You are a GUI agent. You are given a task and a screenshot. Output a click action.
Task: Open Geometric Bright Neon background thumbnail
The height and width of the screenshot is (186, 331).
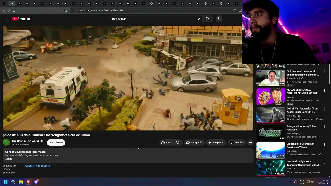coord(271,168)
